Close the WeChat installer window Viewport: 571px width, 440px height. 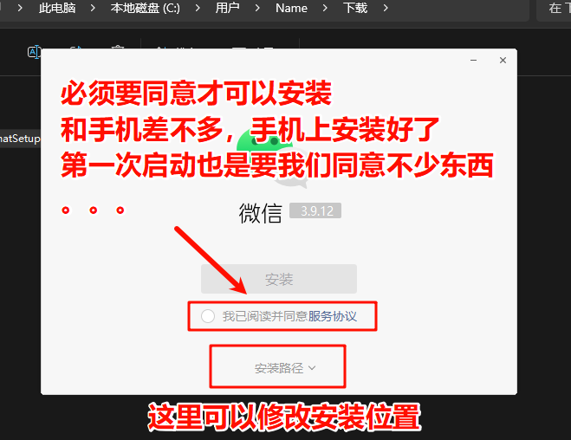click(503, 60)
